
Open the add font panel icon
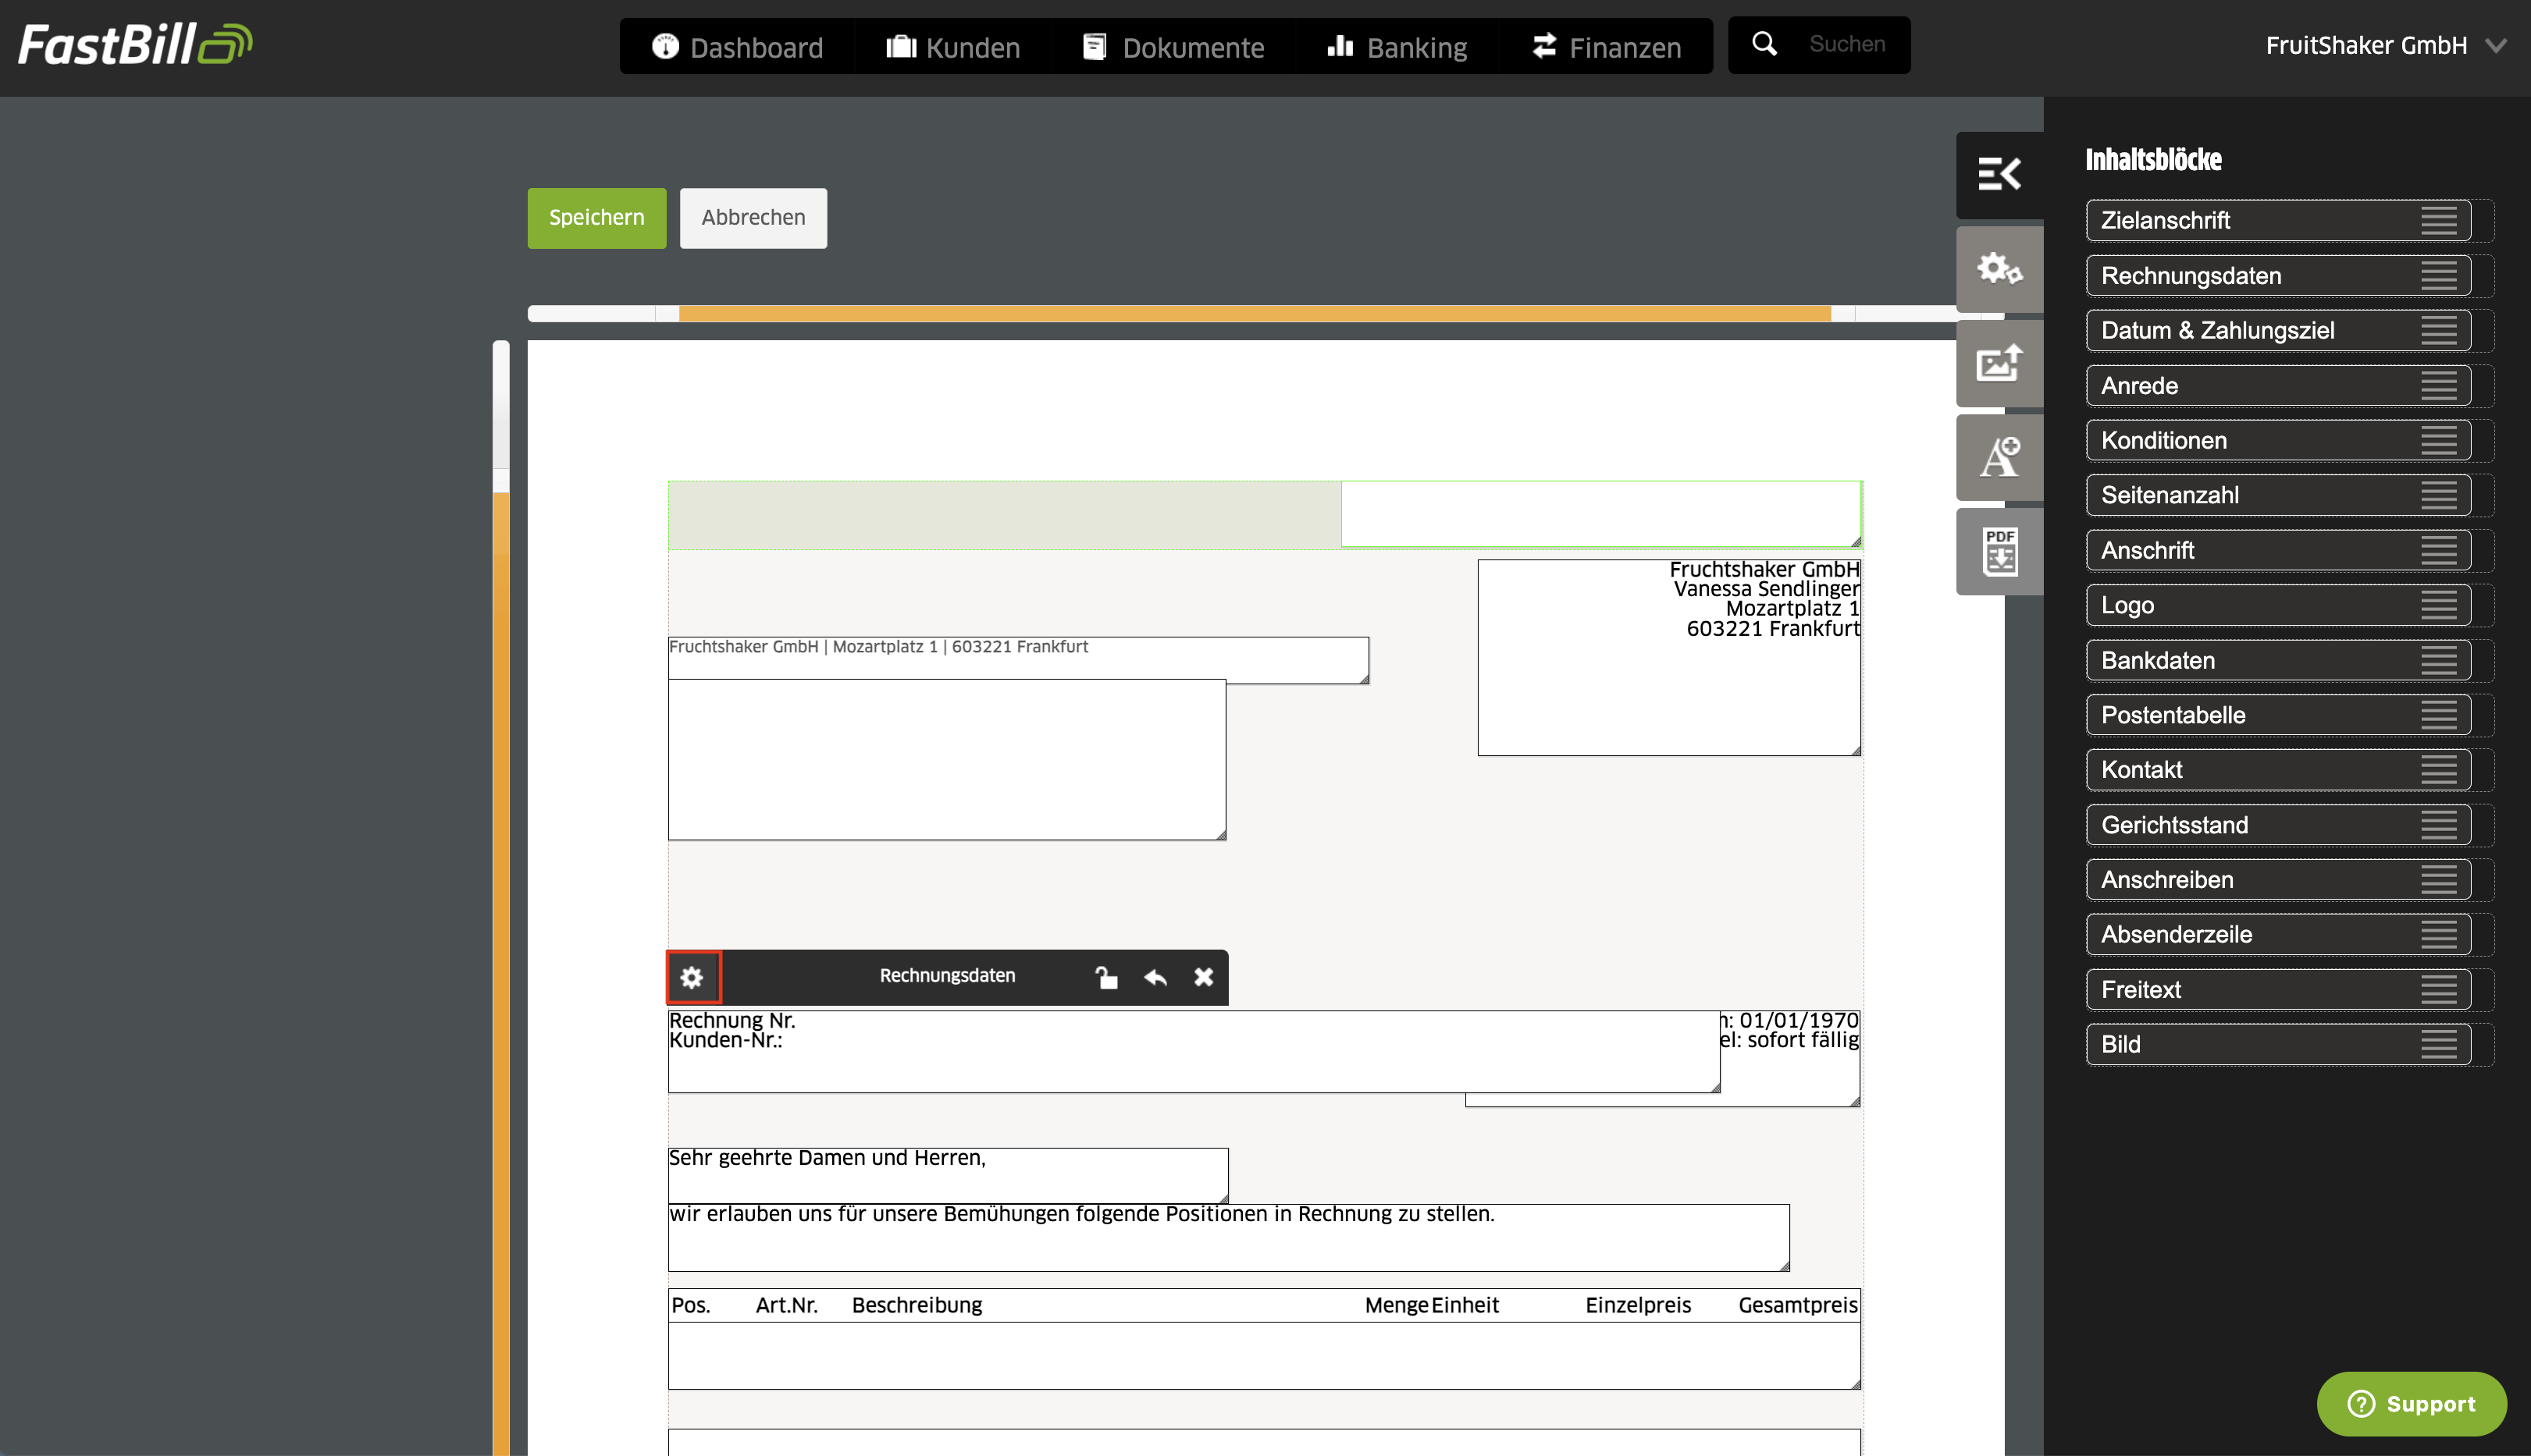point(1999,457)
